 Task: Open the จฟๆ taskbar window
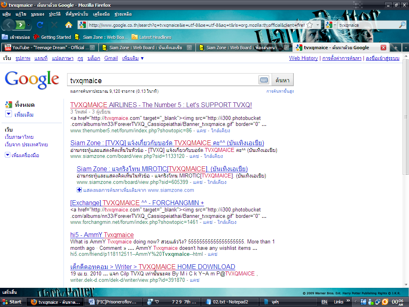tap(289, 302)
